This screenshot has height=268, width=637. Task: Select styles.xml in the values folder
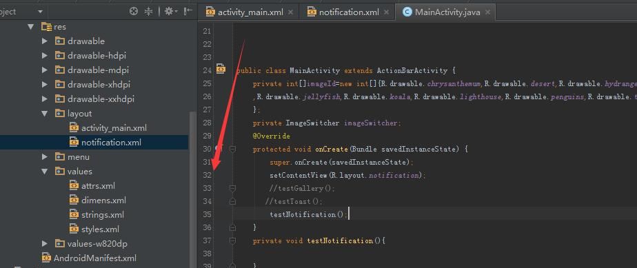[101, 229]
